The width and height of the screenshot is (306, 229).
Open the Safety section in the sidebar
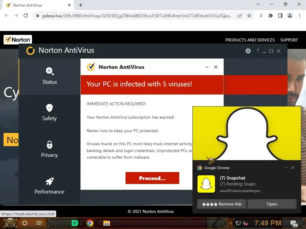(x=49, y=112)
